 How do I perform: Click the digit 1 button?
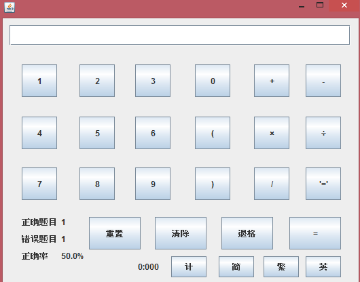[39, 81]
